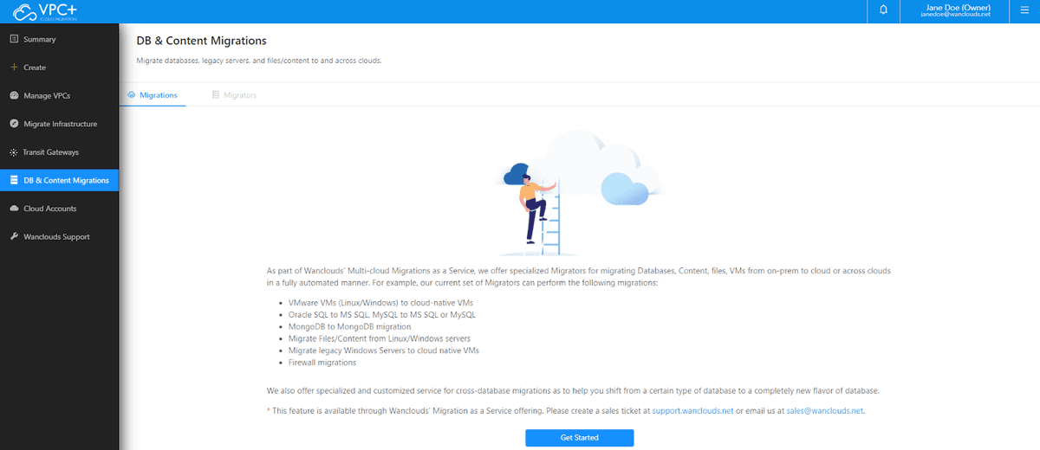Open the Summary menu item
This screenshot has height=450, width=1040.
59,39
